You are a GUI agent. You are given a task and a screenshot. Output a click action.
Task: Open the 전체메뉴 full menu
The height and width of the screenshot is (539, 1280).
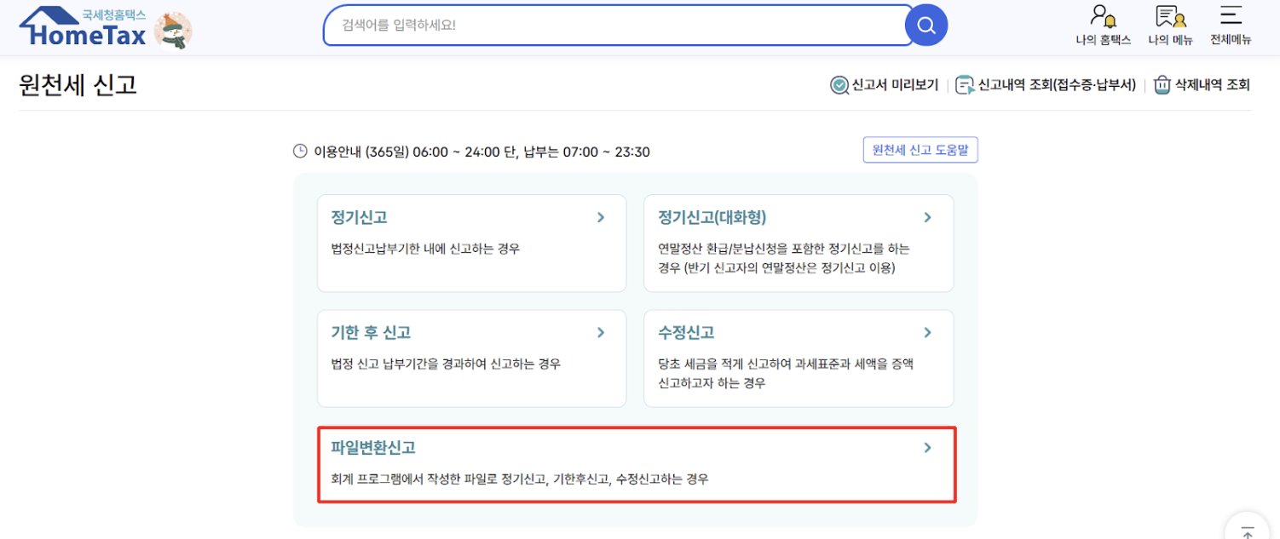click(x=1230, y=24)
